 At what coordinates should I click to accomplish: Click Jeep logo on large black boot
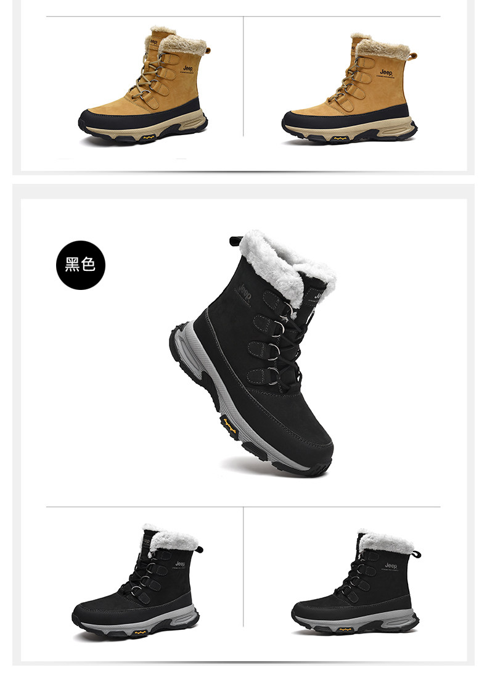[x=245, y=288]
